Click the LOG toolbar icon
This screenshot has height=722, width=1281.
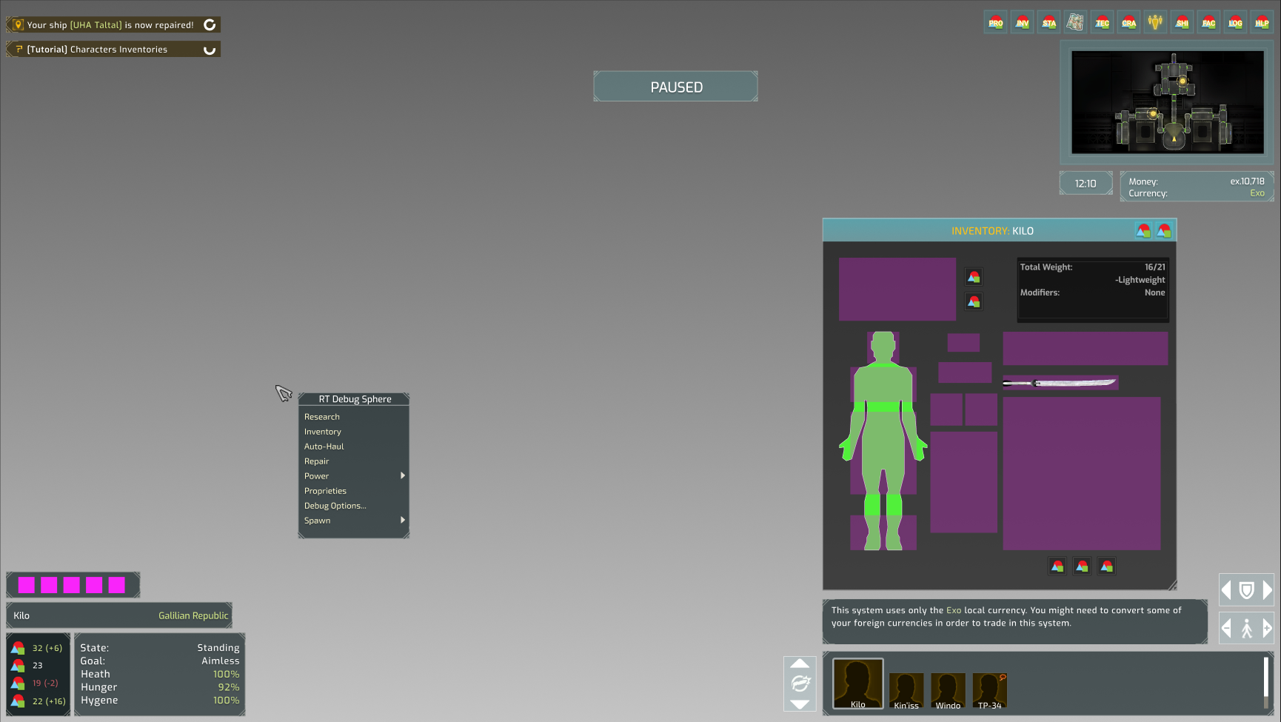1235,22
